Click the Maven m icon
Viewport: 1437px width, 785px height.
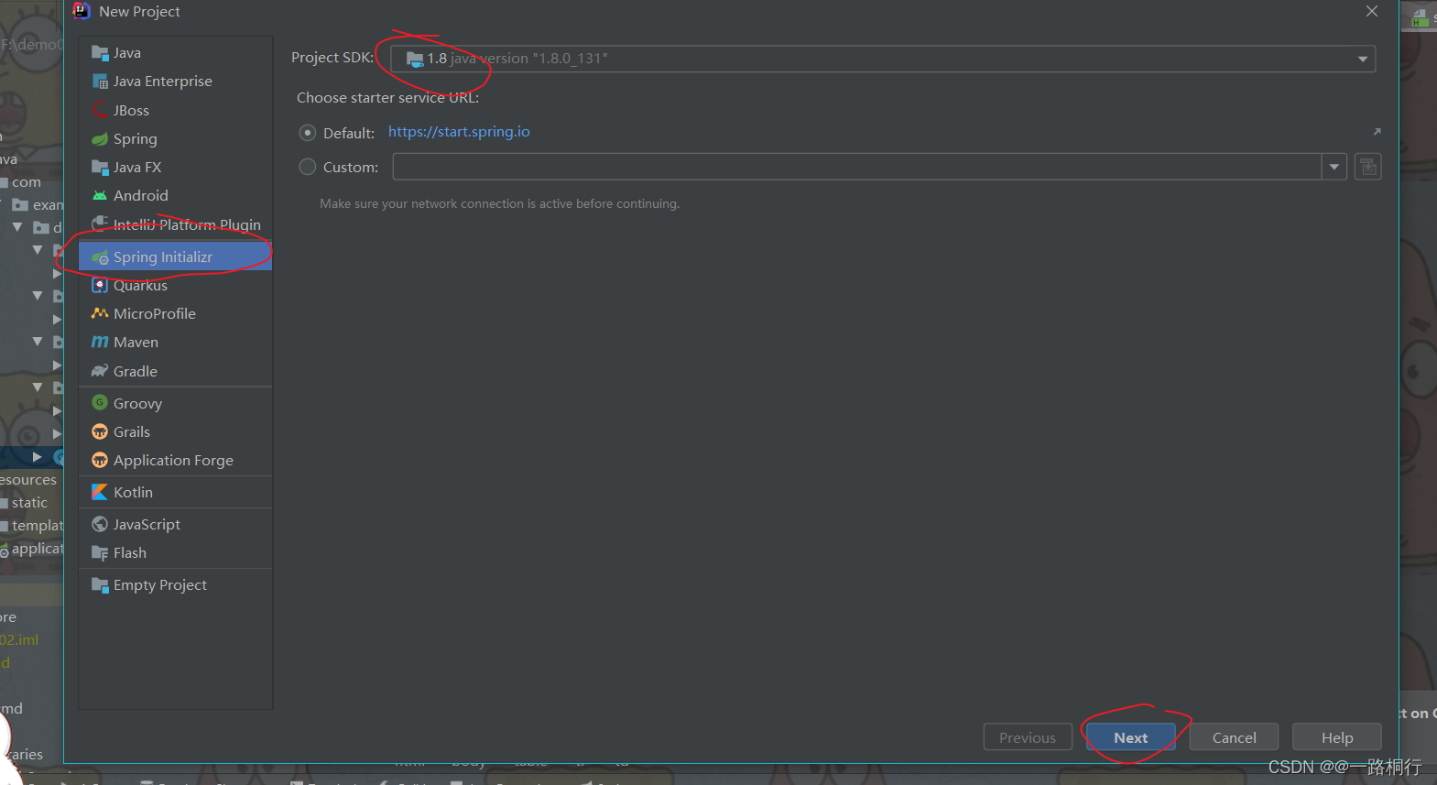click(100, 343)
